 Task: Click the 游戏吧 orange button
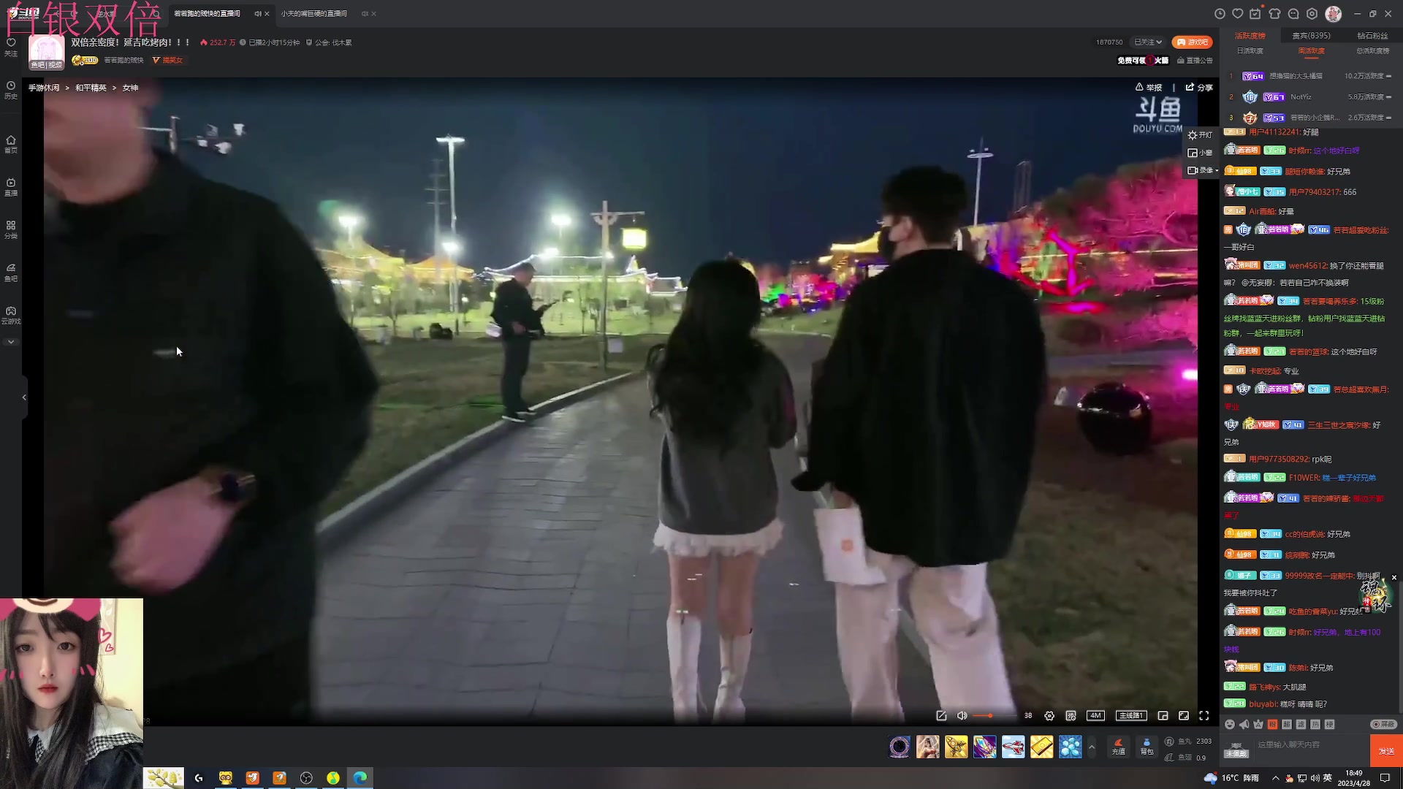point(1192,42)
